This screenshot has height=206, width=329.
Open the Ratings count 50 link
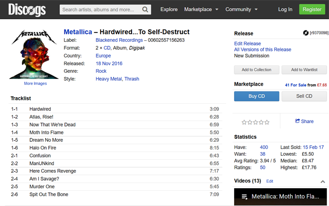(x=262, y=167)
